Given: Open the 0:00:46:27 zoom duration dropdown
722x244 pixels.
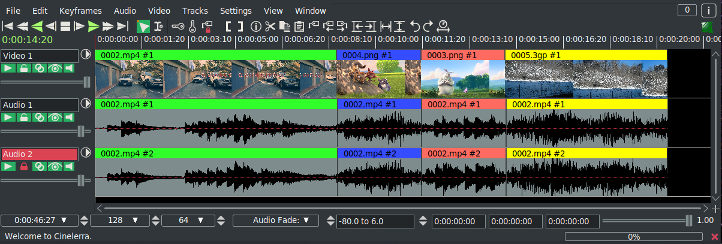Looking at the screenshot, I should coord(39,221).
